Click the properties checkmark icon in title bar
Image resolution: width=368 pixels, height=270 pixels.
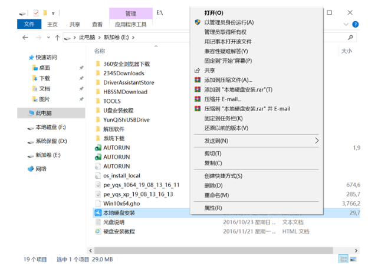click(x=36, y=12)
